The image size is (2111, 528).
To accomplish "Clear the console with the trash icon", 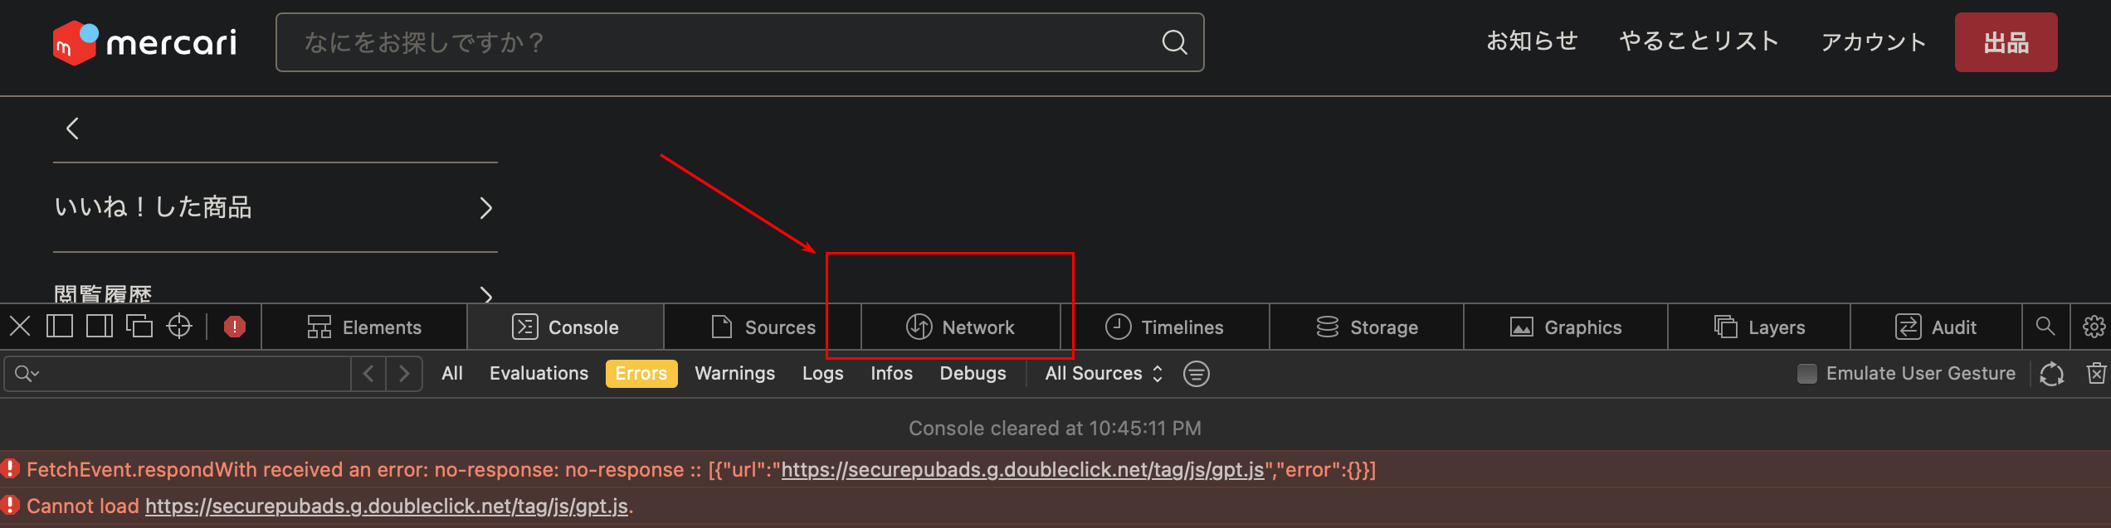I will 2096,373.
